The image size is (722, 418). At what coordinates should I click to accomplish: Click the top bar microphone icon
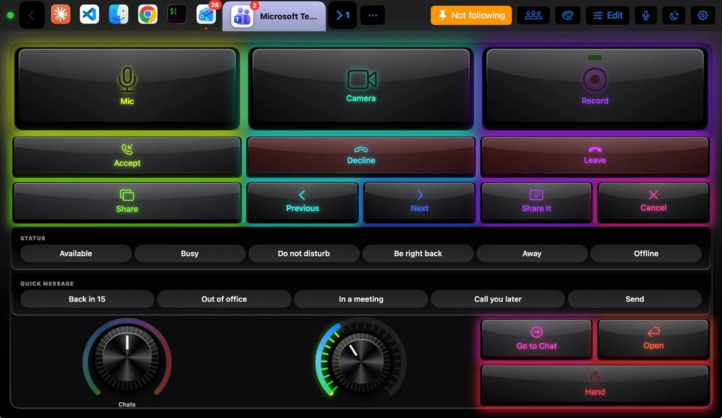coord(646,15)
